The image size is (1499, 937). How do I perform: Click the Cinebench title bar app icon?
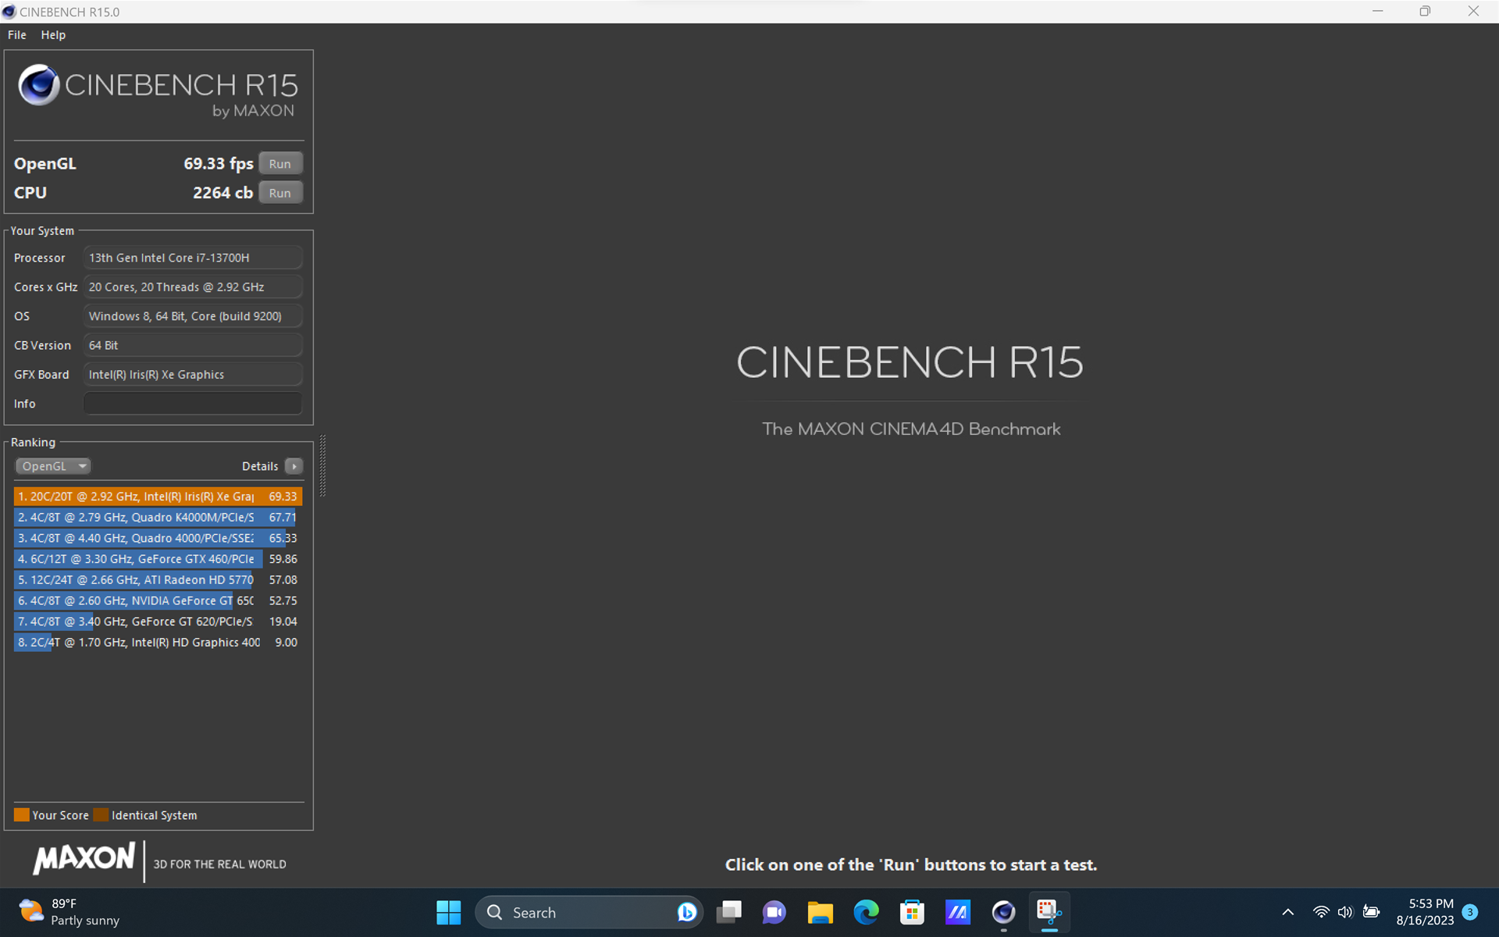click(9, 12)
